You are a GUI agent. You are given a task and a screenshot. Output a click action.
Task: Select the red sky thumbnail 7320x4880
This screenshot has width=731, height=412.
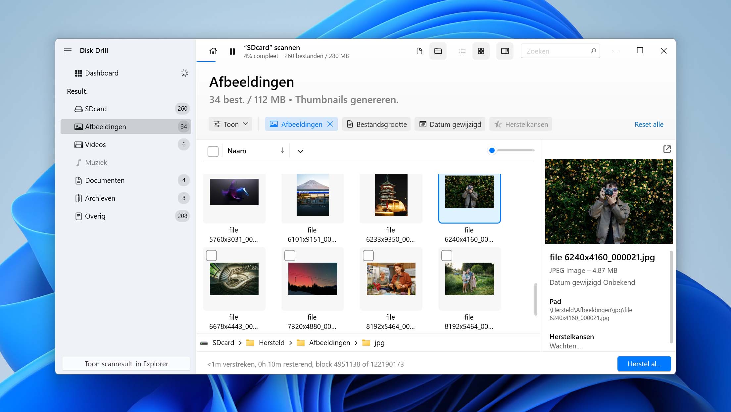coord(313,279)
